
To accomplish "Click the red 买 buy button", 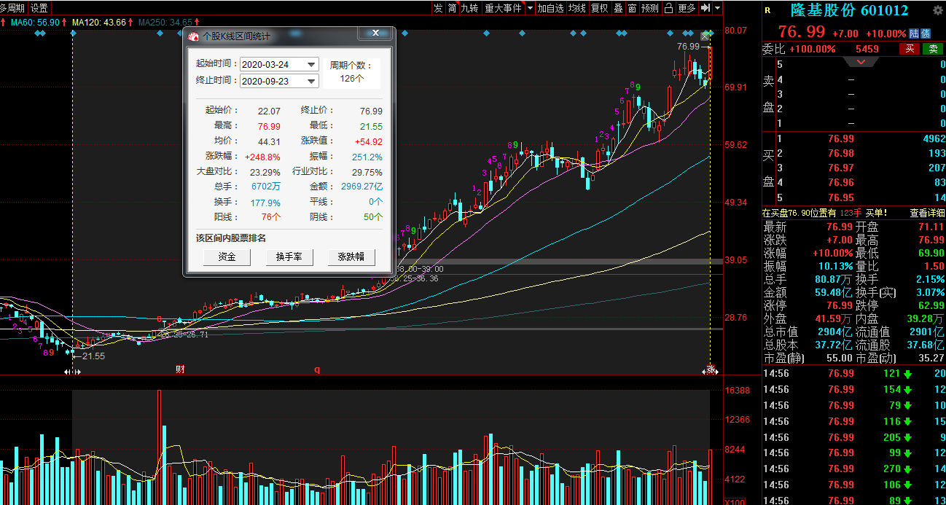I will [x=909, y=49].
